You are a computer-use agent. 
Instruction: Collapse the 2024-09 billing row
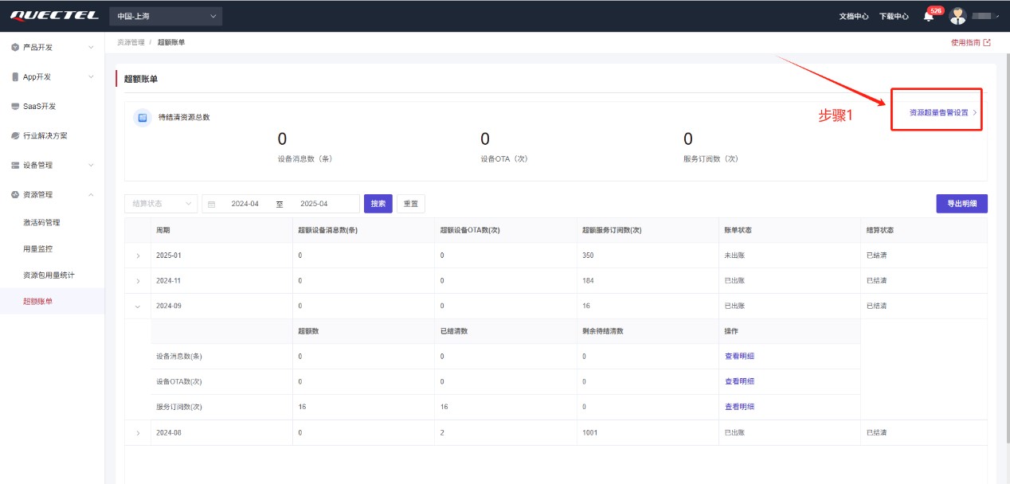point(138,306)
